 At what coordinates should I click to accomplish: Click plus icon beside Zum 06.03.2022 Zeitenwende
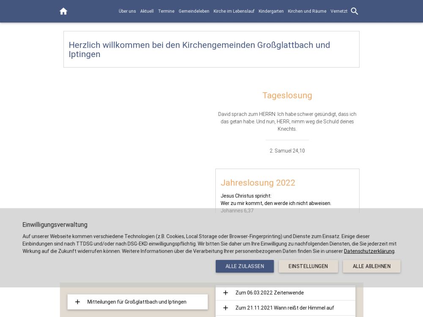click(x=225, y=293)
